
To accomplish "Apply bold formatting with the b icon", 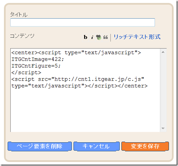I will [x=85, y=37].
